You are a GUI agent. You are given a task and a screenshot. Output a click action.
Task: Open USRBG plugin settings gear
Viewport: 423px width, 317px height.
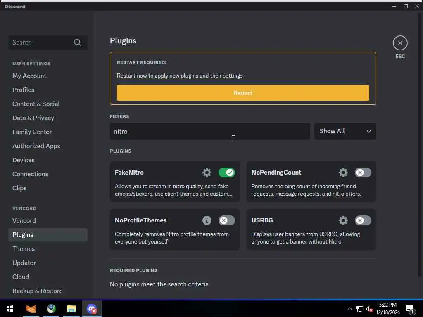[343, 220]
